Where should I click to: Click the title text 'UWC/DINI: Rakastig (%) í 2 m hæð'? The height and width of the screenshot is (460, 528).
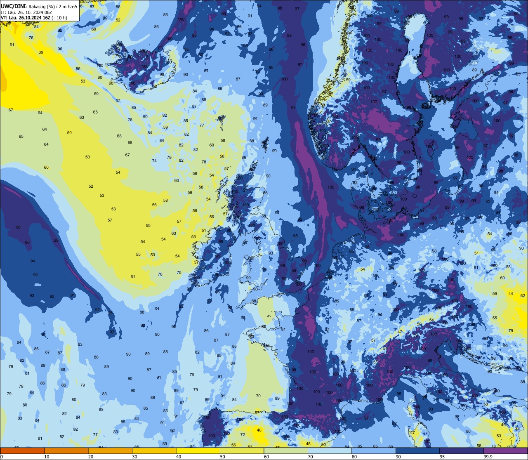(39, 6)
